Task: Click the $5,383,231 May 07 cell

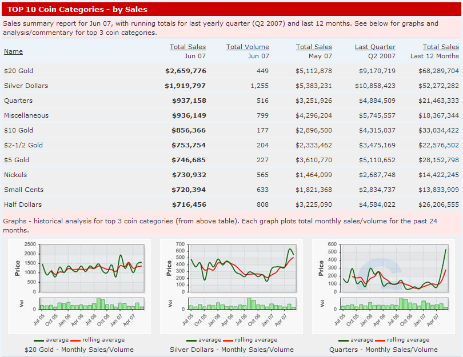Action: click(x=314, y=86)
